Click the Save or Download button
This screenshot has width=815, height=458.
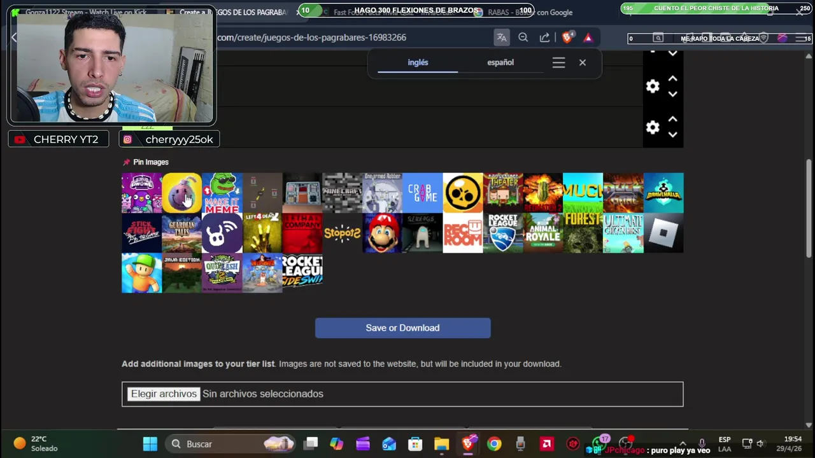tap(402, 328)
